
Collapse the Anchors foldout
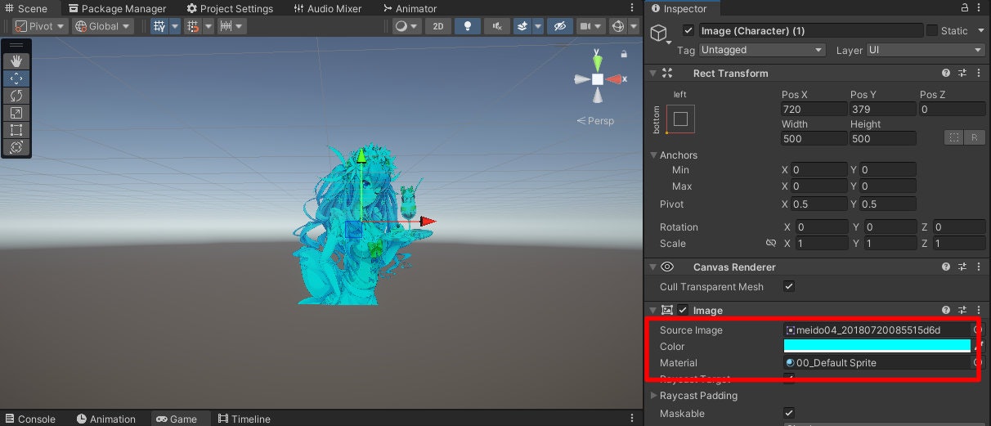(653, 155)
